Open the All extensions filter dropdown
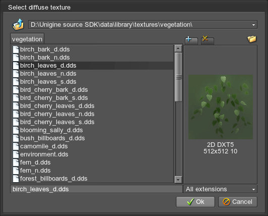The height and width of the screenshot is (216, 268). (x=220, y=189)
